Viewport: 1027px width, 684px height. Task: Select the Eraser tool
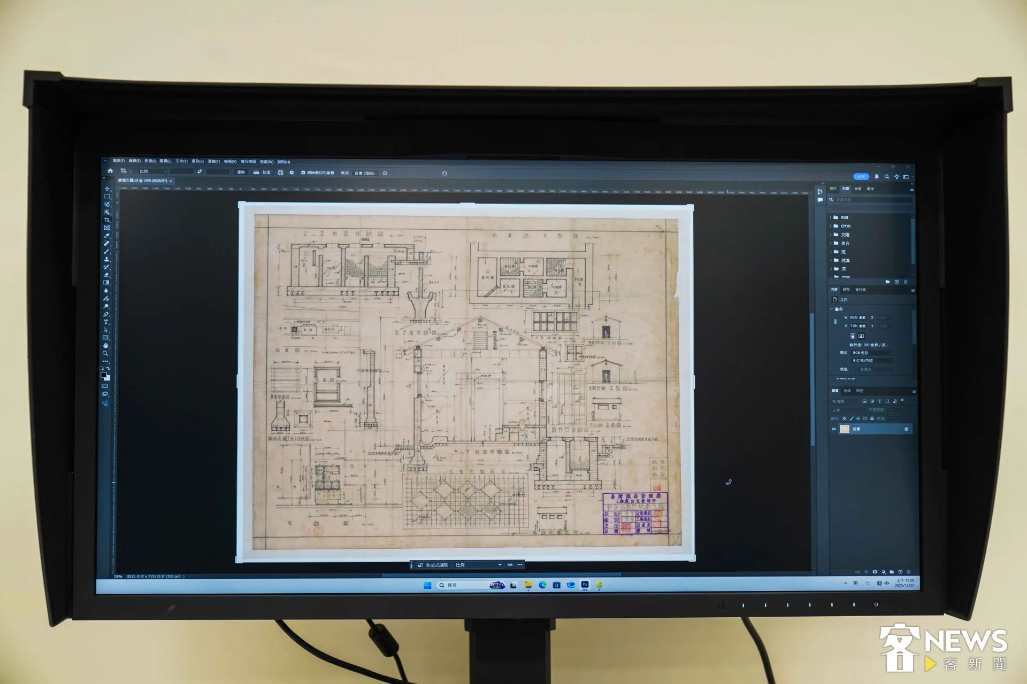(106, 275)
